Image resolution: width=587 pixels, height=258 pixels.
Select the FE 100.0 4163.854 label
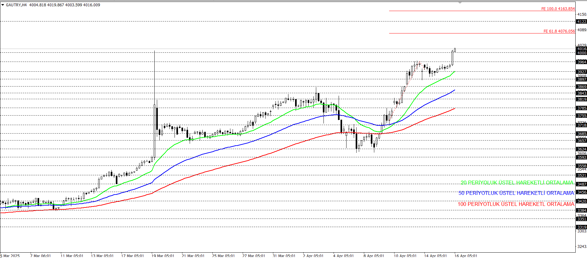(558, 9)
